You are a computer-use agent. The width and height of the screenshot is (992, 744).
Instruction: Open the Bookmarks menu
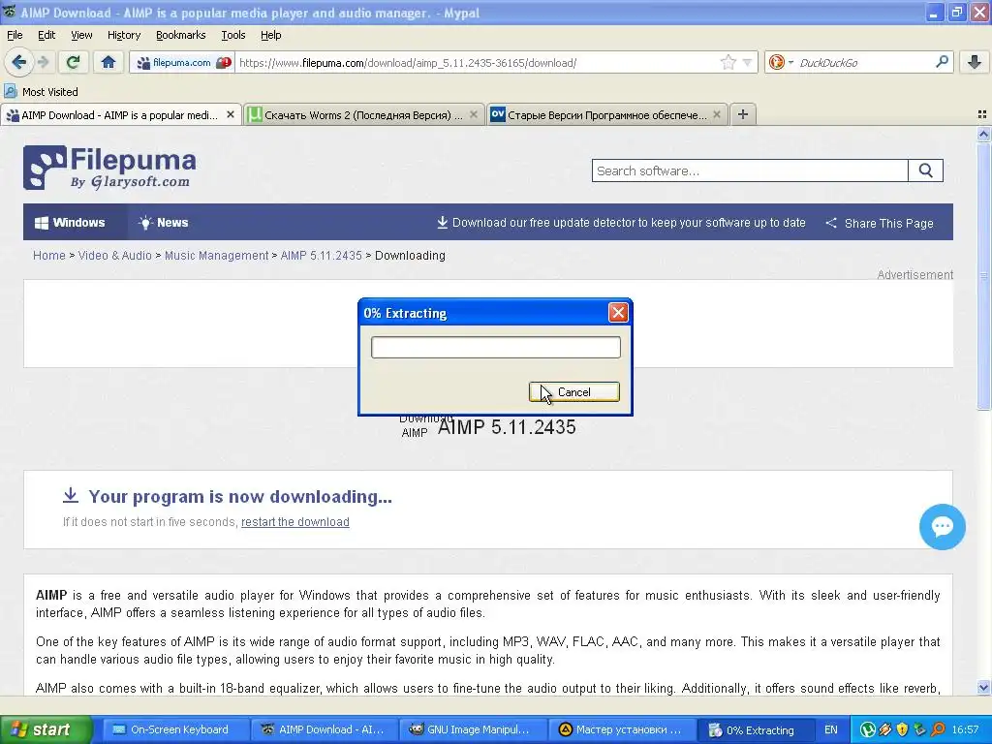[x=180, y=35]
